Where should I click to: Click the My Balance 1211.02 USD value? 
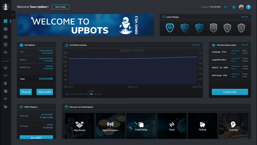click(x=215, y=7)
